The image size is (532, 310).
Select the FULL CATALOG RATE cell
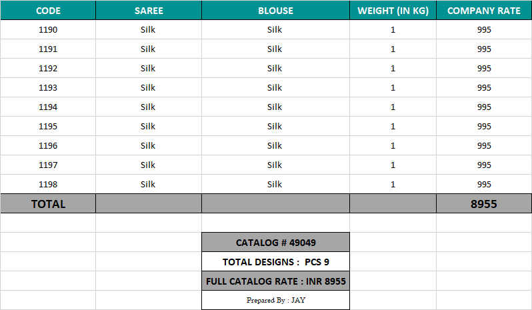275,281
